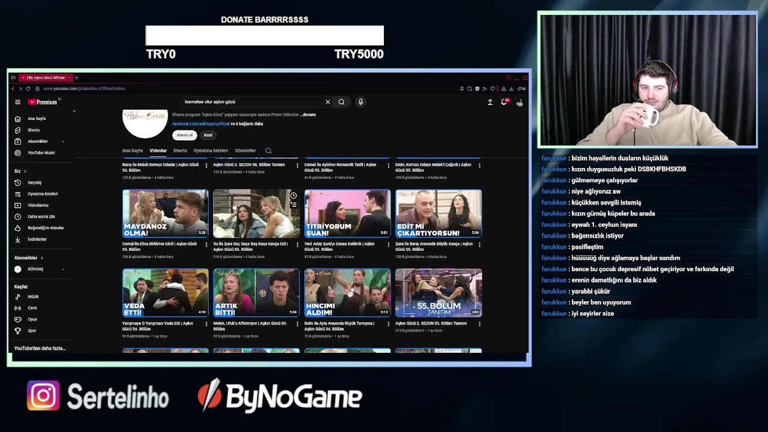This screenshot has width=768, height=432.
Task: Click the YouTube Premium logo
Action: [43, 102]
